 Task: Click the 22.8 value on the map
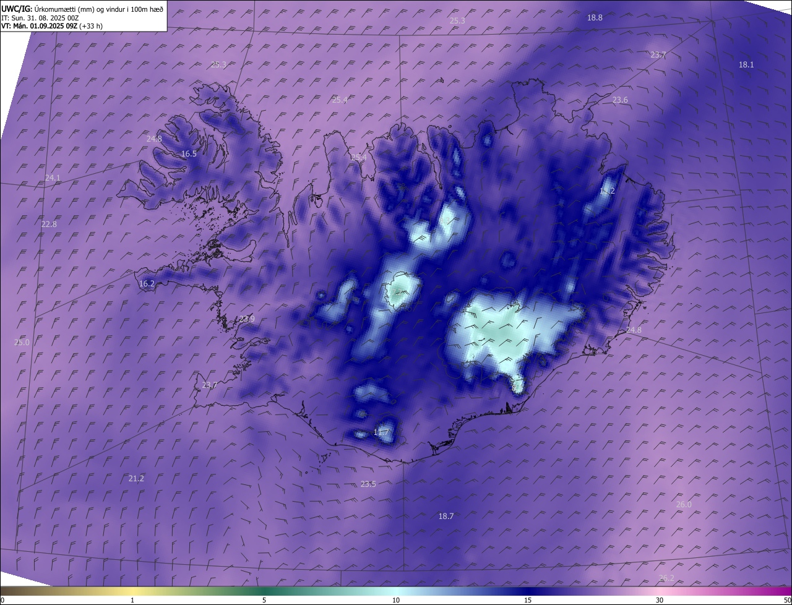tap(49, 224)
